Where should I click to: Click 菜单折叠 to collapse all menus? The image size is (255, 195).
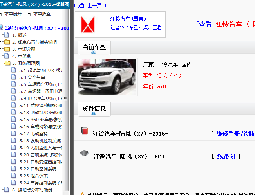click(x=42, y=14)
